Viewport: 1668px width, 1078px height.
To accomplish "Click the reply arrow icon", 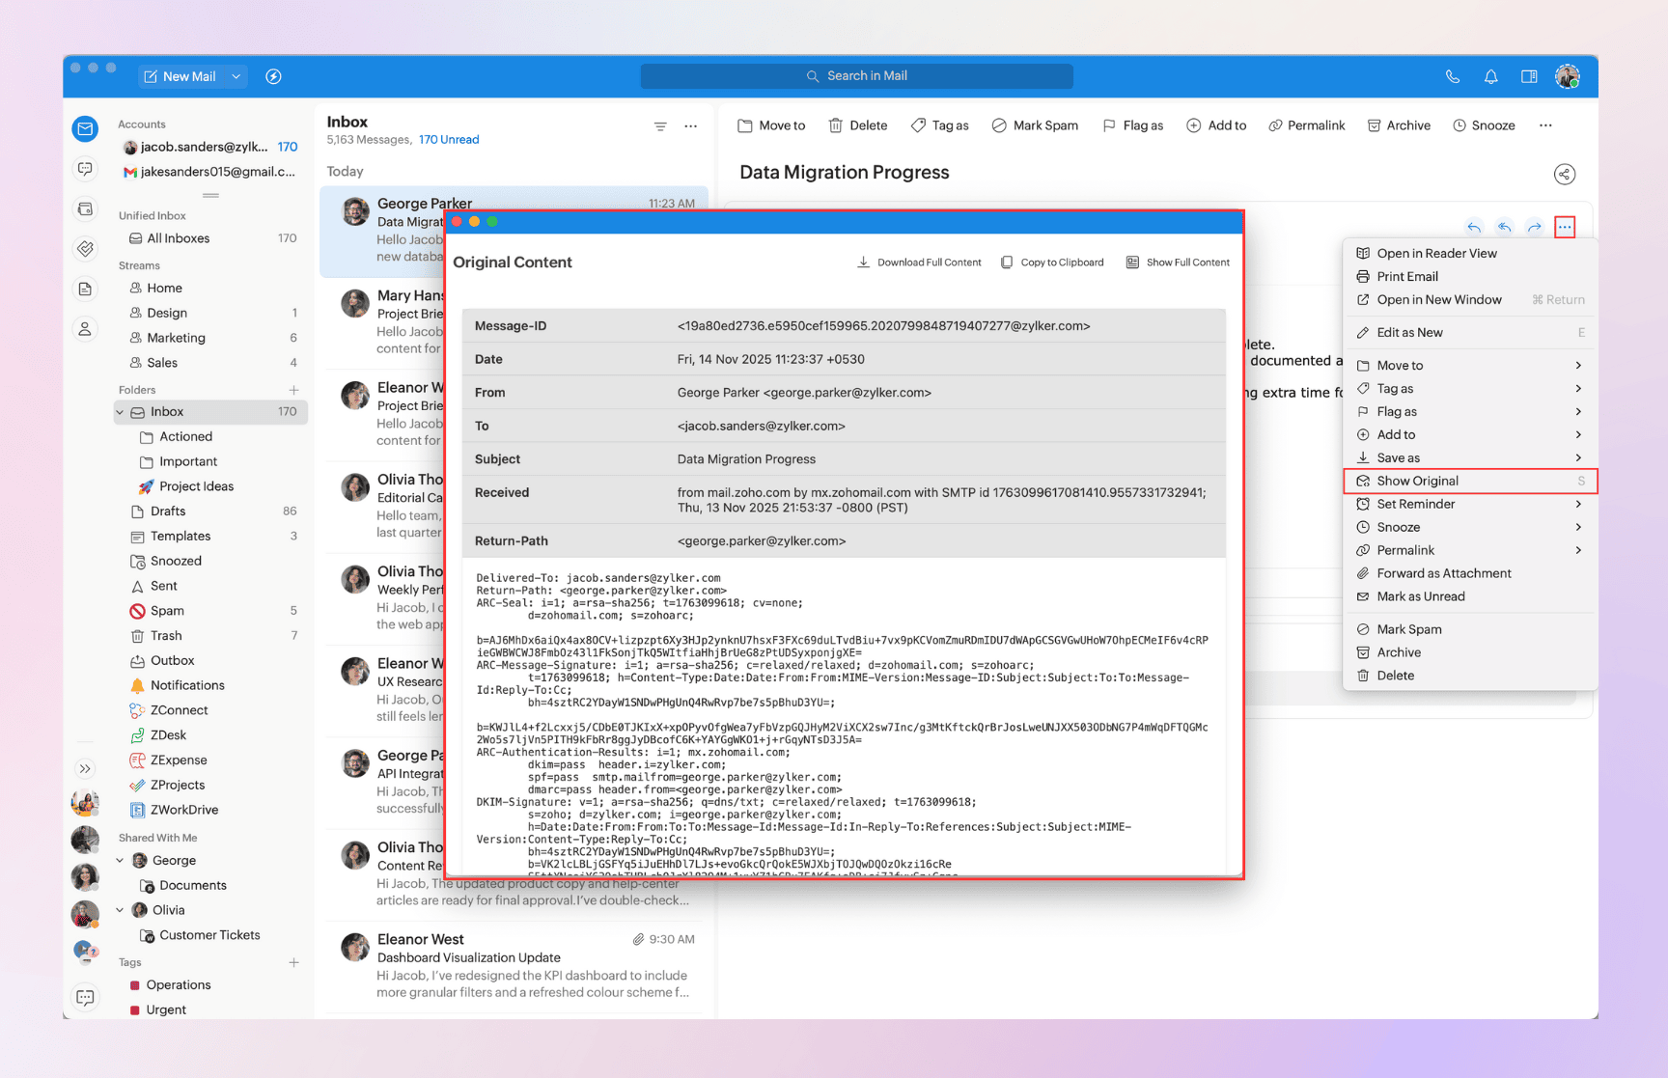I will [1474, 228].
